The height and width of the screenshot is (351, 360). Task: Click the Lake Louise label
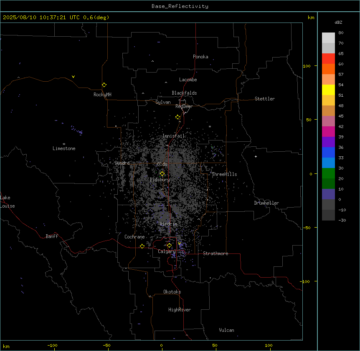tap(8, 202)
